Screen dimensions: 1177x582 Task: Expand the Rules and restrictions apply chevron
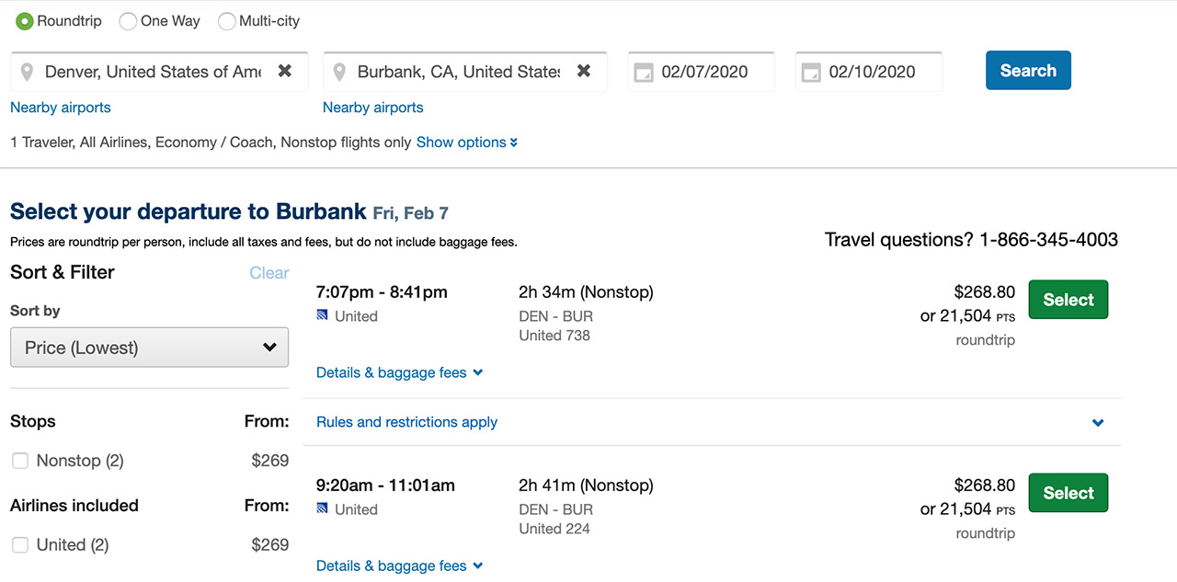click(x=1098, y=423)
